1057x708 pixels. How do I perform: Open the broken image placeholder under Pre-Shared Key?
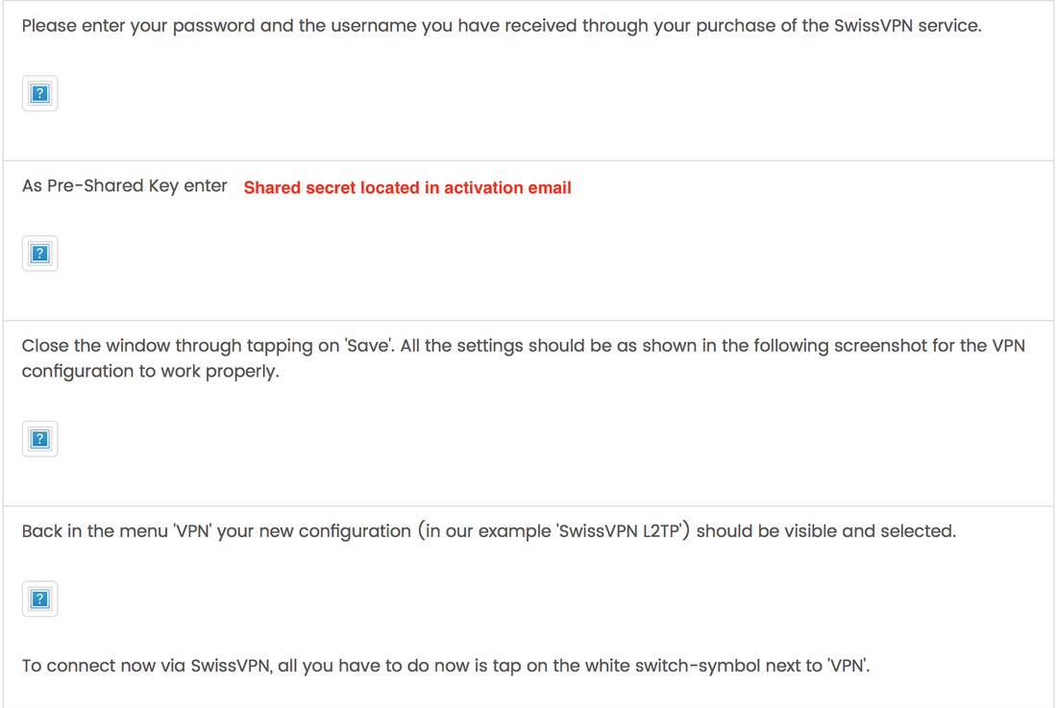[x=39, y=254]
